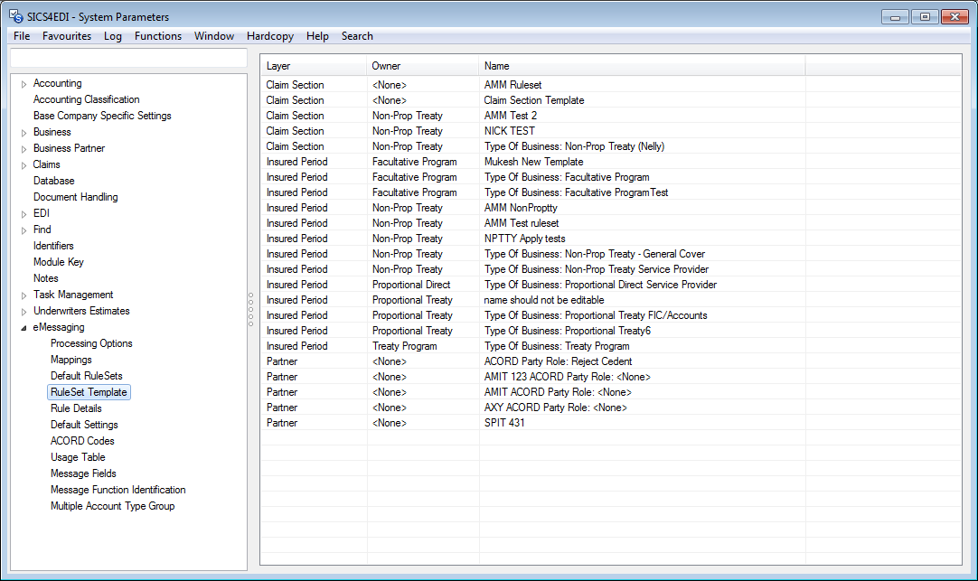Click the SICS4EDI application icon in title bar
978x581 pixels.
[x=12, y=15]
